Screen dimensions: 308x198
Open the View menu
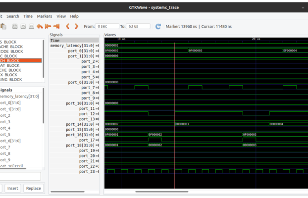[x=61, y=16]
